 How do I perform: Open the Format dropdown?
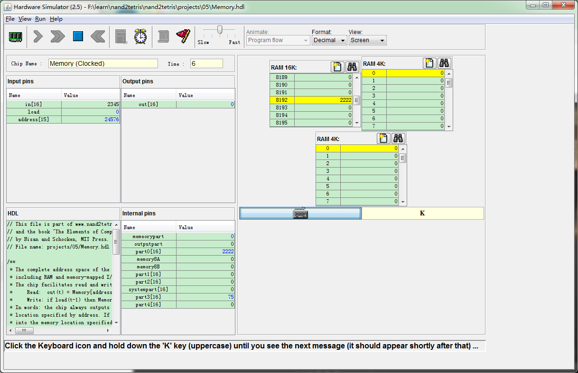(329, 41)
